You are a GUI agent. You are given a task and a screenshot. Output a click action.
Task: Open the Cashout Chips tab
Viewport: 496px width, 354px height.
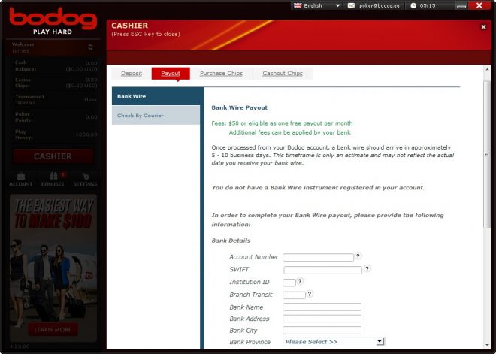point(283,74)
